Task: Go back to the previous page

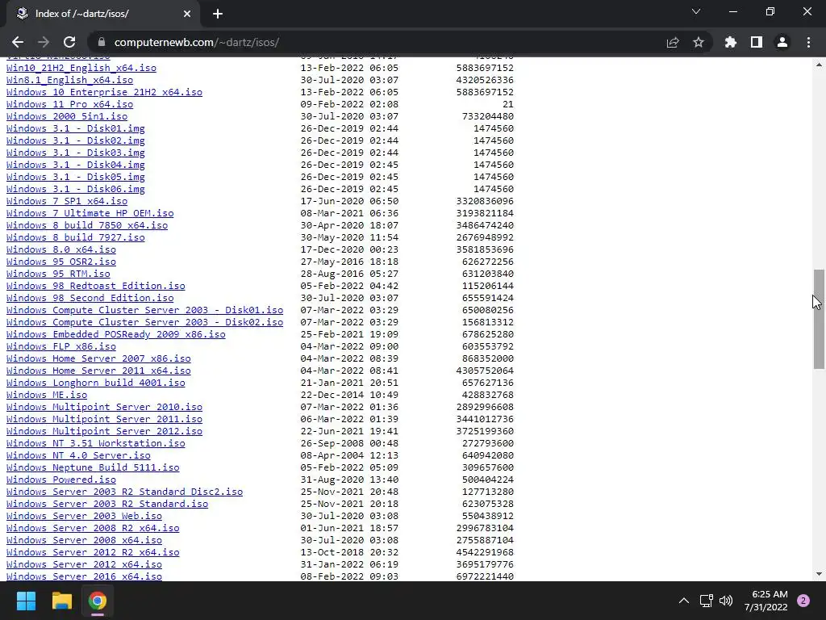Action: point(18,42)
